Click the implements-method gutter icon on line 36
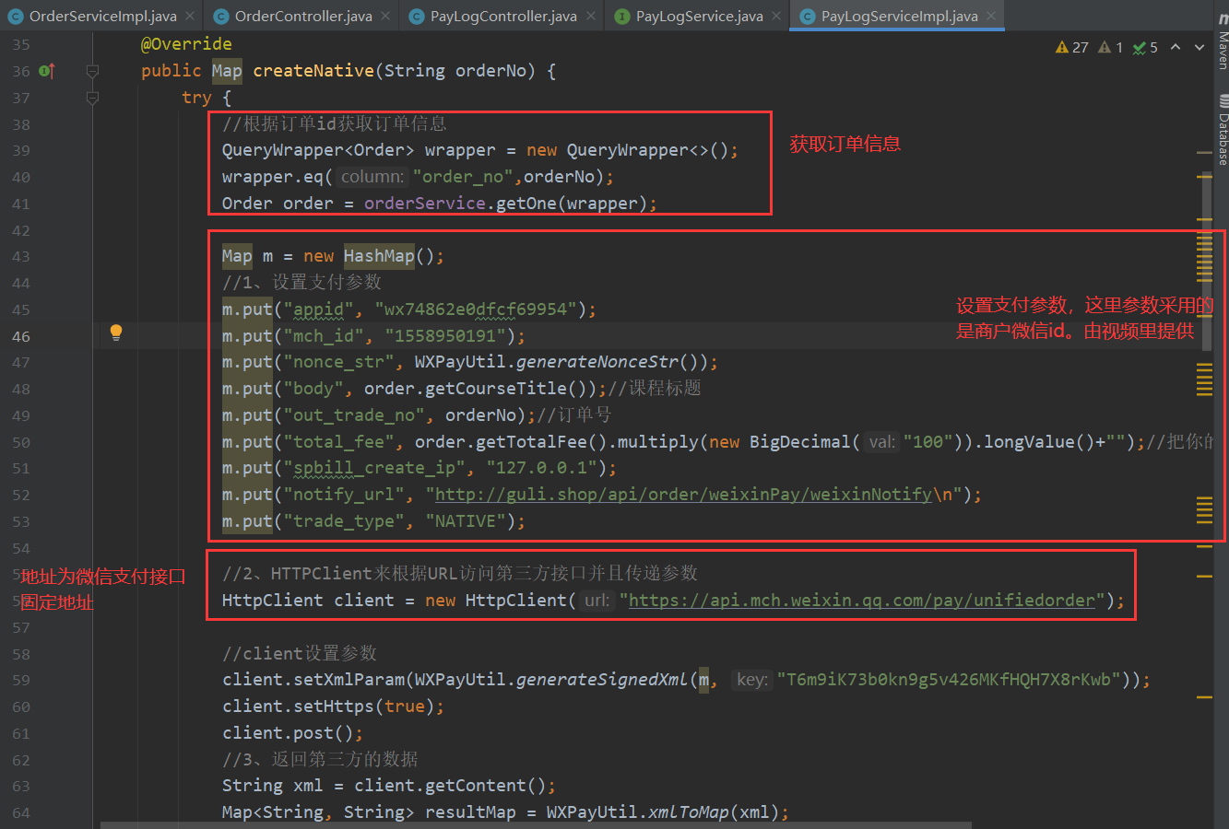Image resolution: width=1229 pixels, height=829 pixels. 47,71
